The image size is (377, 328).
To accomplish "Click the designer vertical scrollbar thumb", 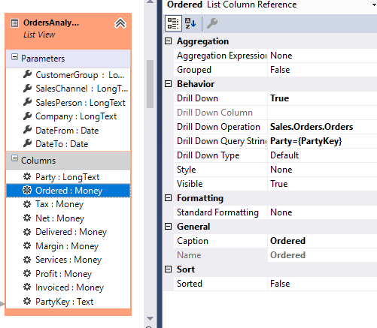I will click(150, 84).
